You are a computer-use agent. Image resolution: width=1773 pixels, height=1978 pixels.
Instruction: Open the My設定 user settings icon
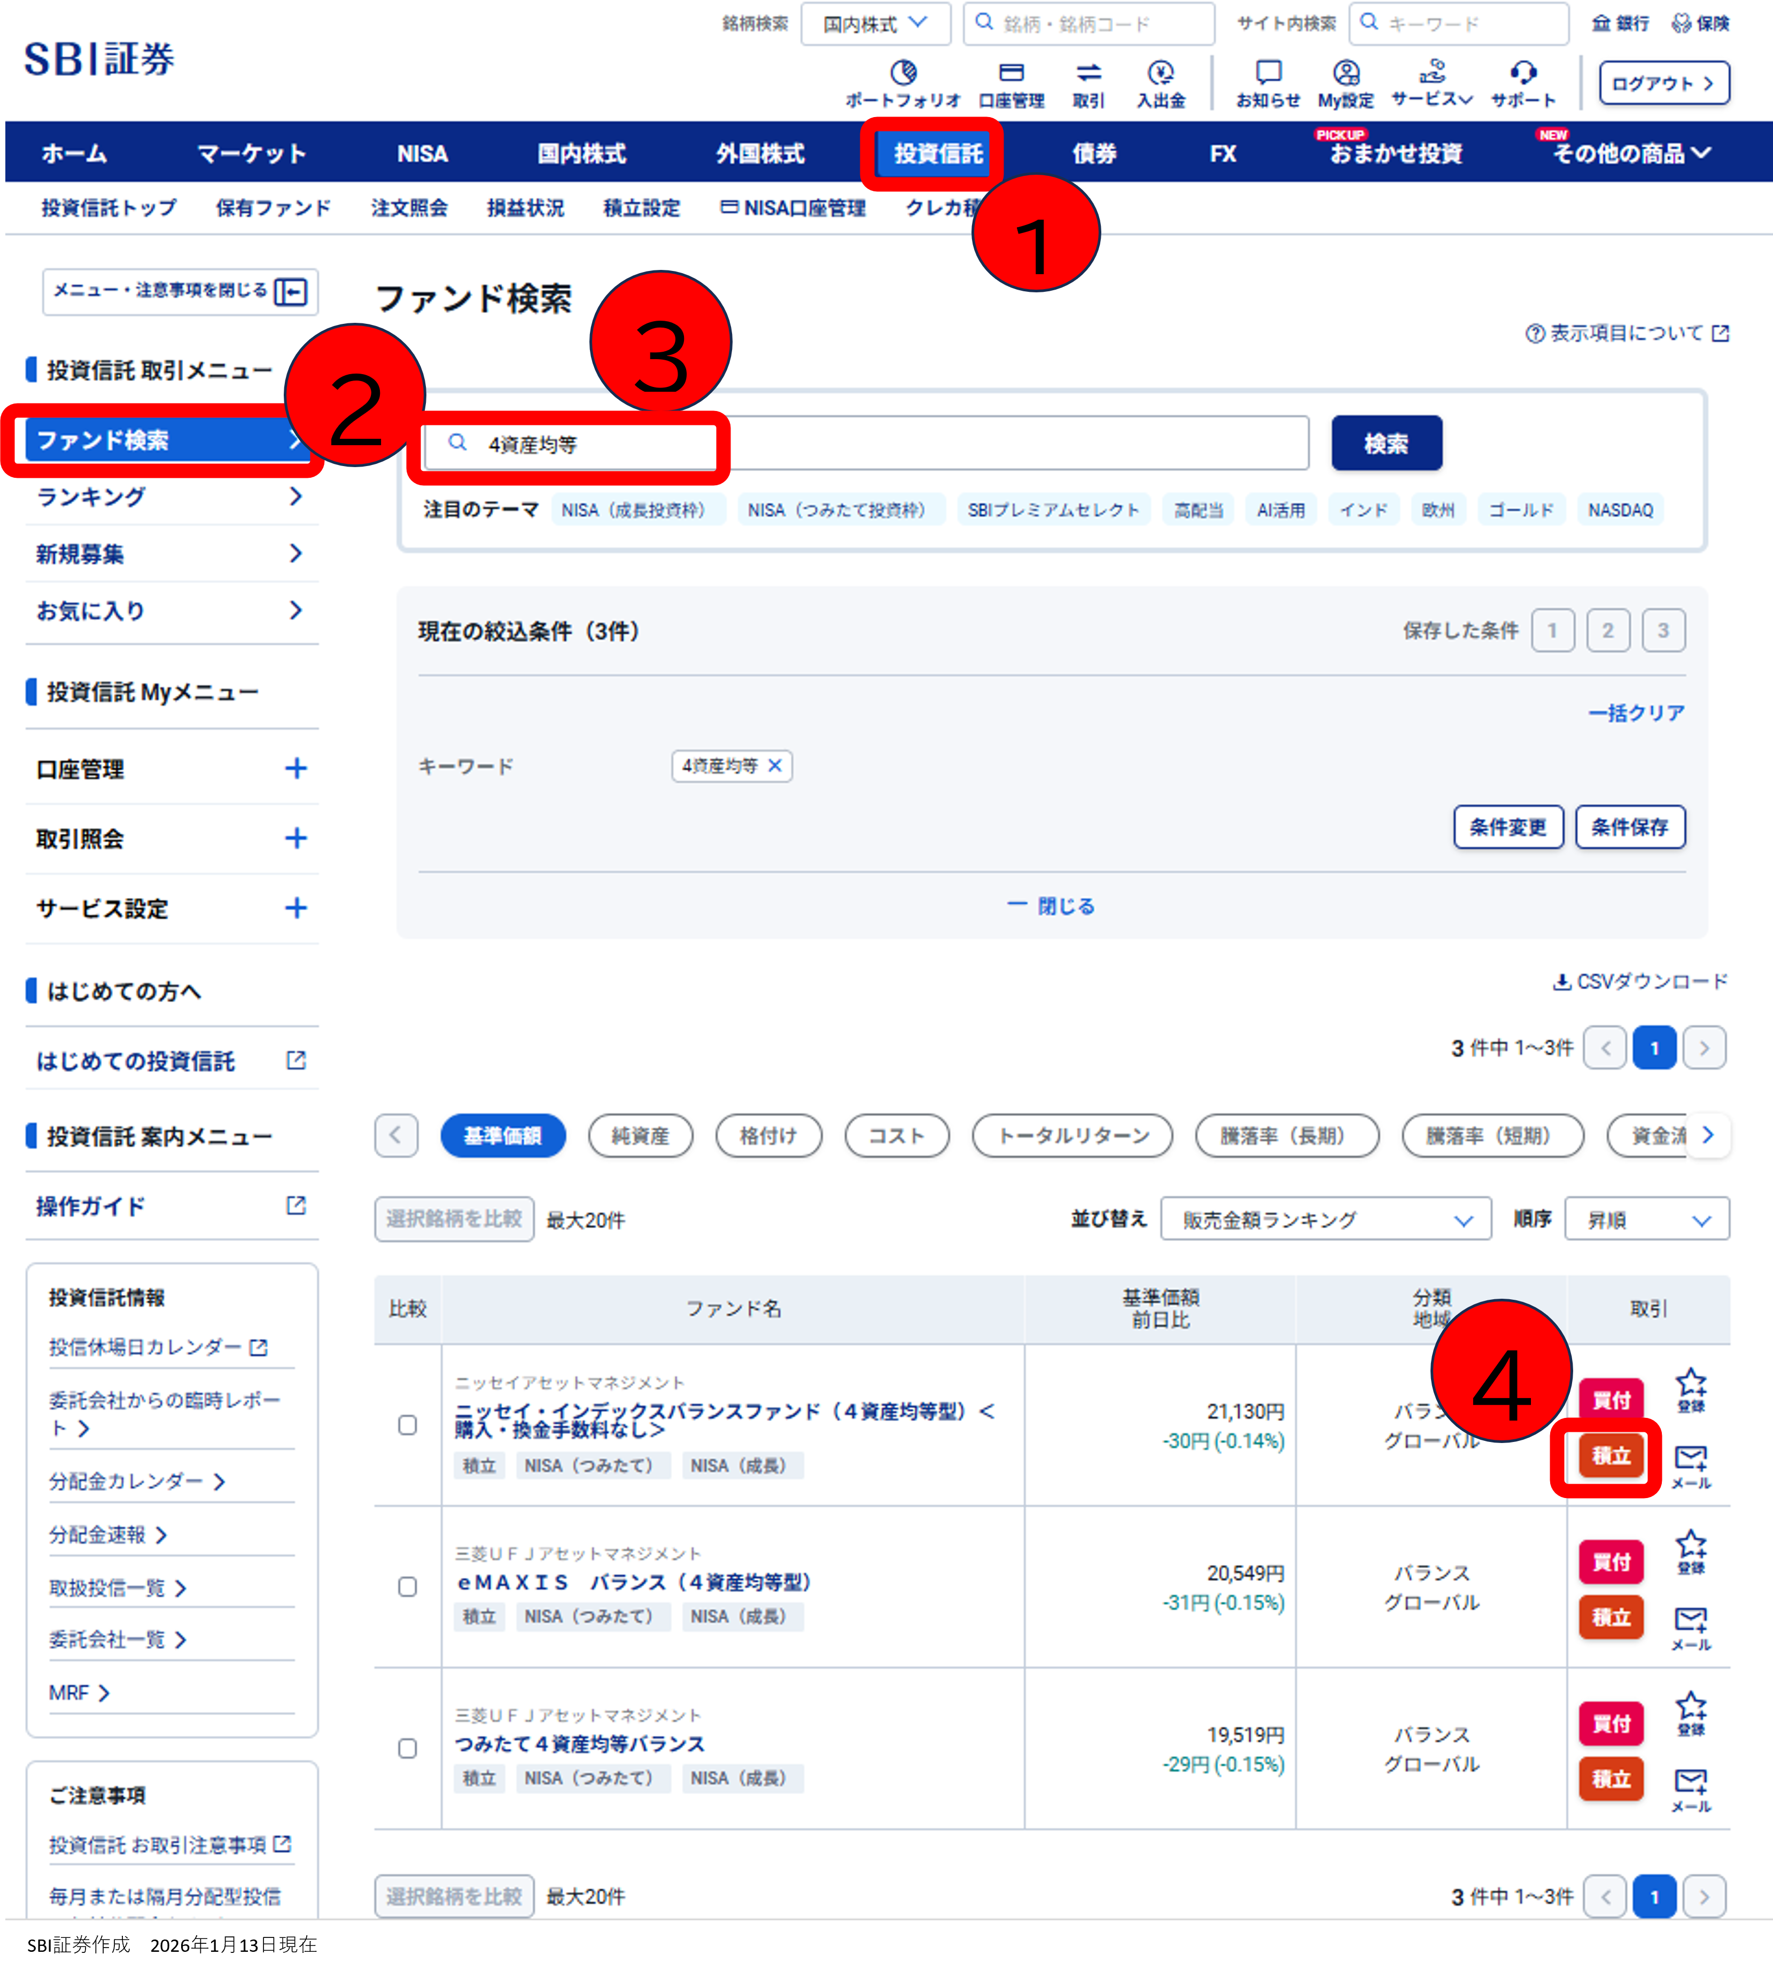[1346, 74]
